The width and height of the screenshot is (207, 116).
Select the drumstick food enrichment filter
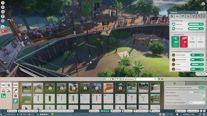(16, 91)
